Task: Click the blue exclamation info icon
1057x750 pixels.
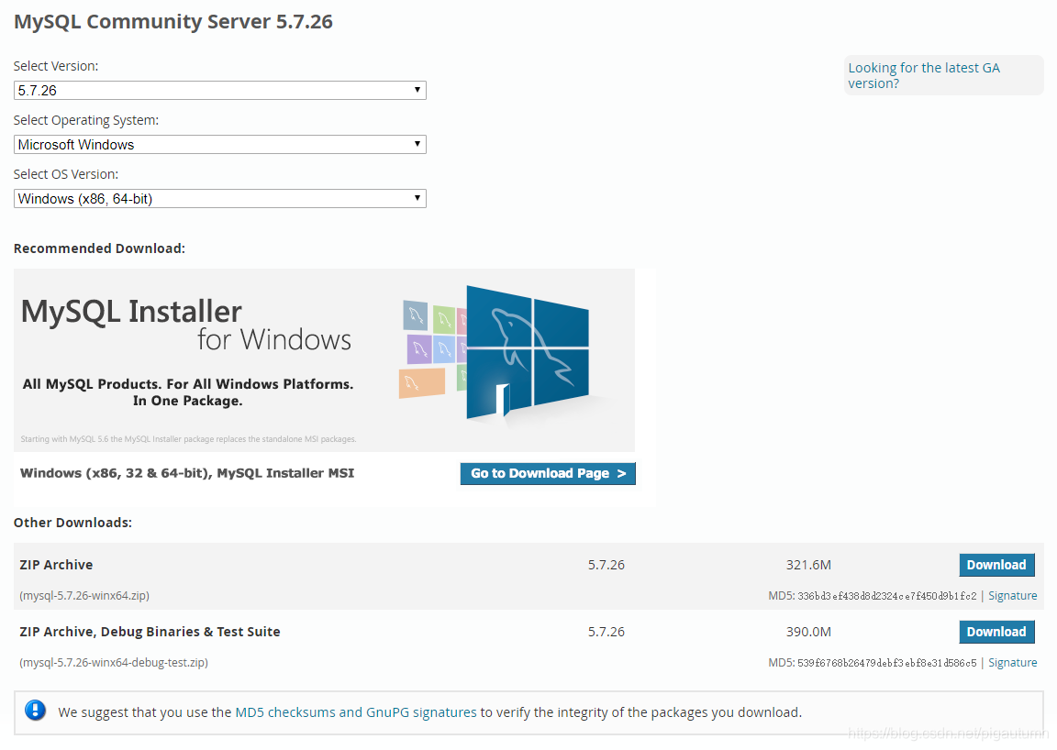Action: 35,711
